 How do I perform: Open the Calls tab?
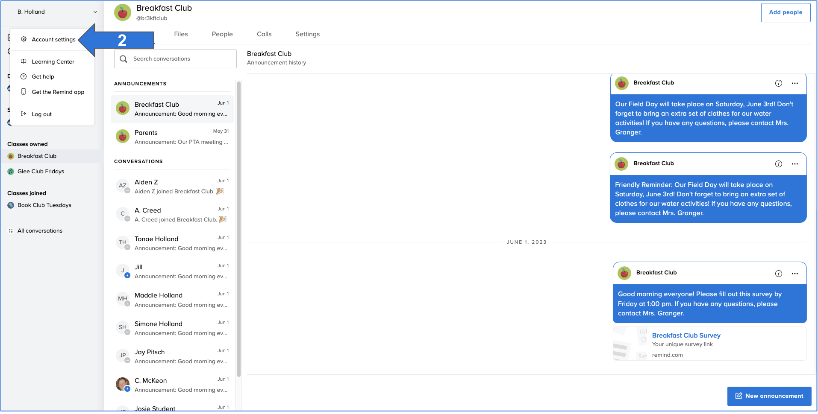(x=264, y=34)
